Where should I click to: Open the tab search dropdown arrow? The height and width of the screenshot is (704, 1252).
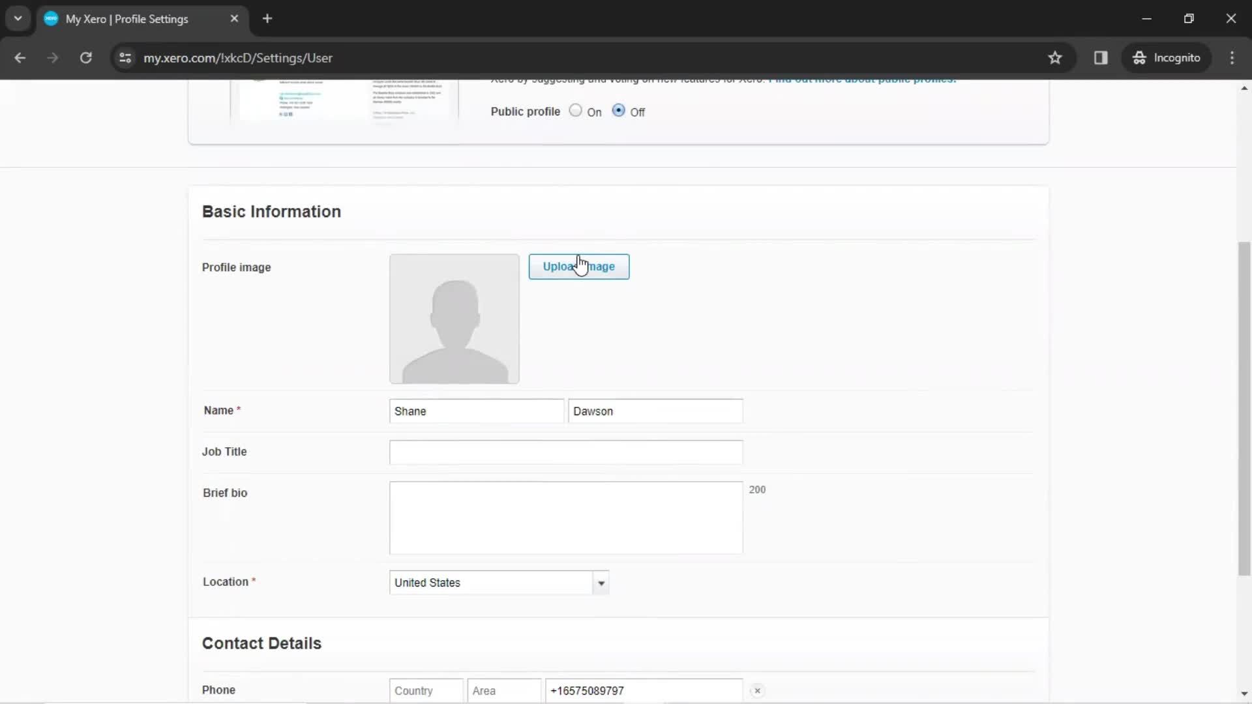18,18
